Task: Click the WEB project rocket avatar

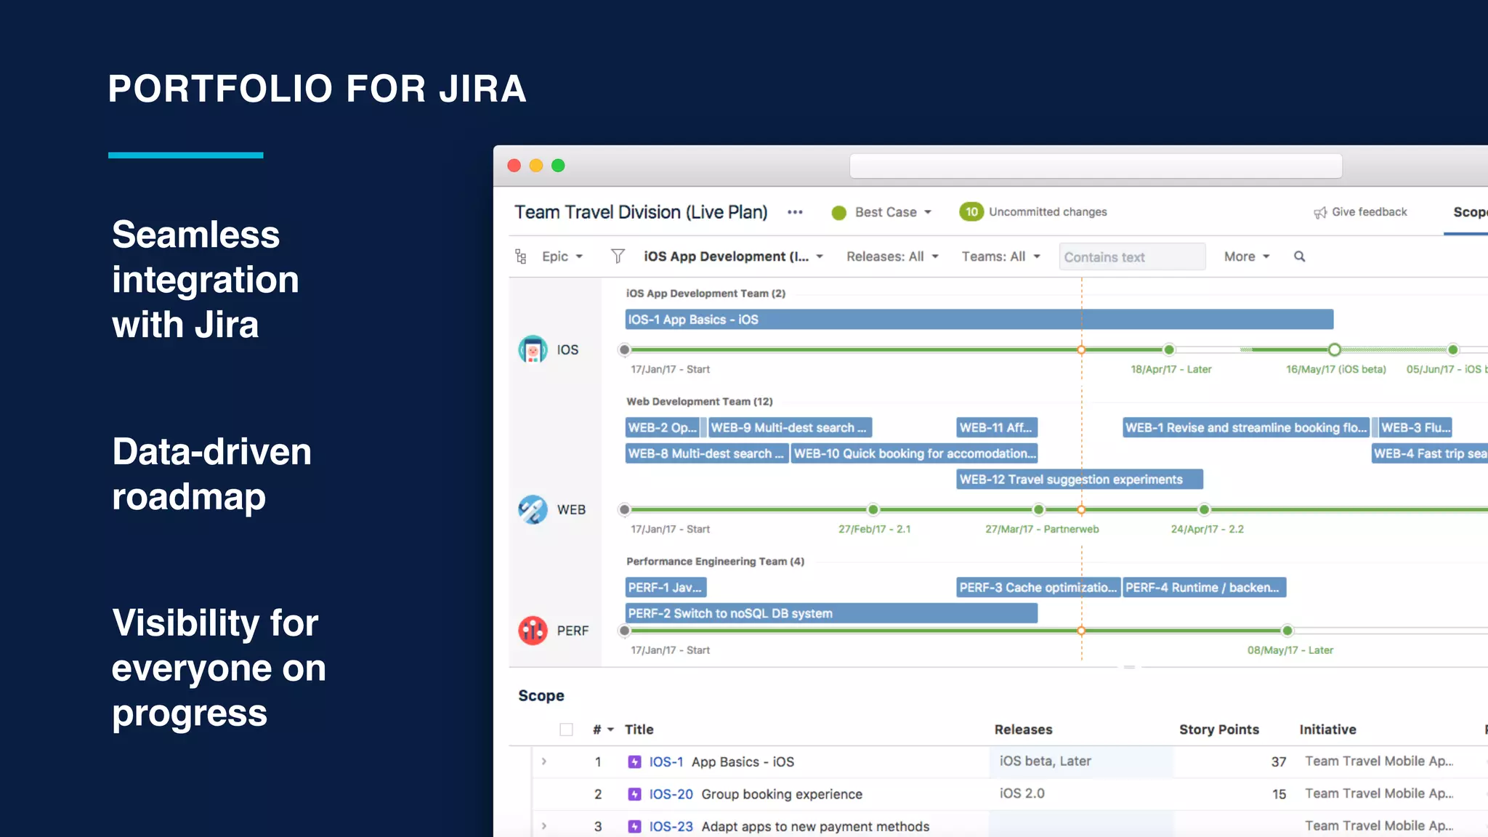Action: pos(533,509)
